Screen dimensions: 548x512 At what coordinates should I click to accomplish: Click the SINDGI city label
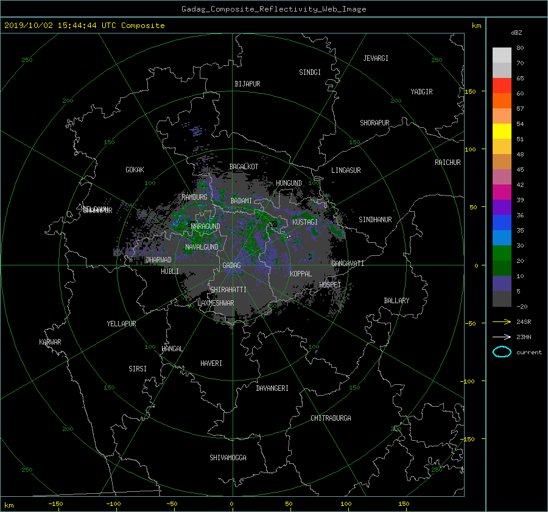pyautogui.click(x=310, y=72)
